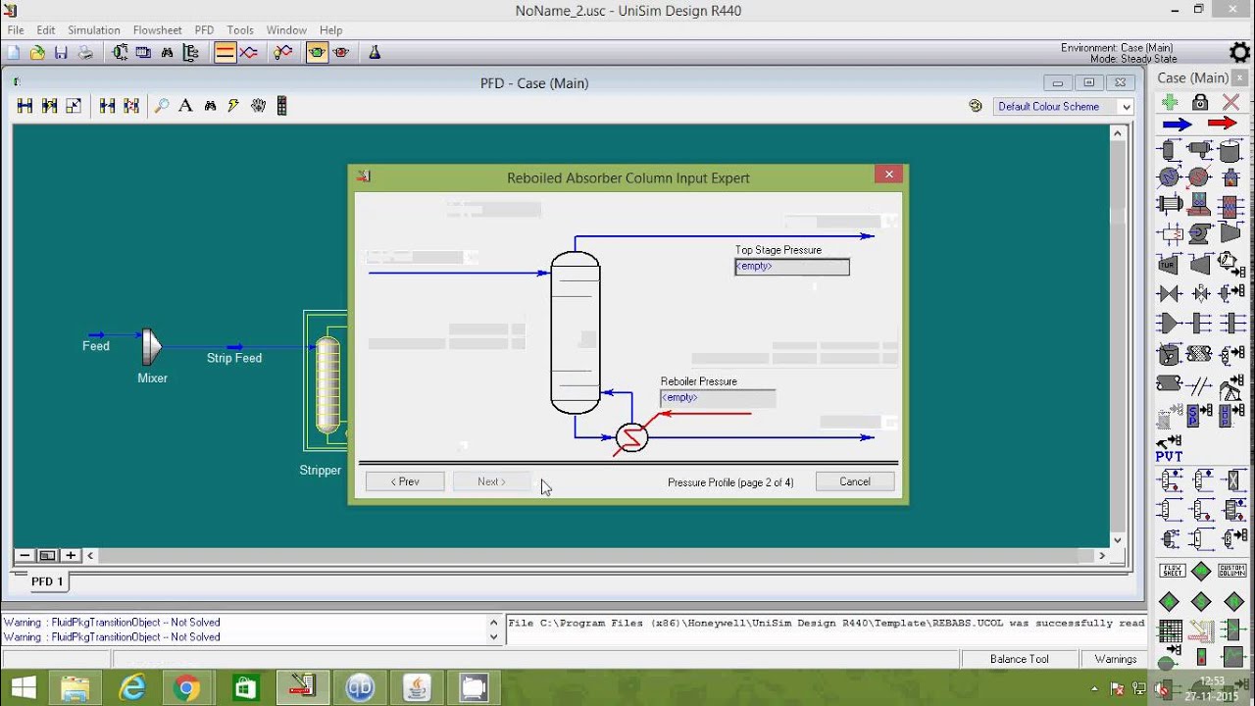This screenshot has width=1255, height=706.
Task: Click the Custom Column palette button
Action: click(1231, 571)
